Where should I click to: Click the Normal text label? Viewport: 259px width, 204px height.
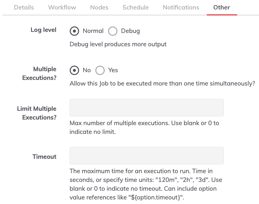[93, 31]
